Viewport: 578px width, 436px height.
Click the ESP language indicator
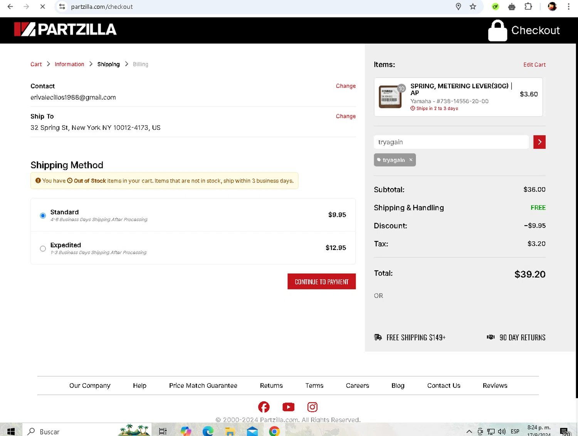coord(515,431)
